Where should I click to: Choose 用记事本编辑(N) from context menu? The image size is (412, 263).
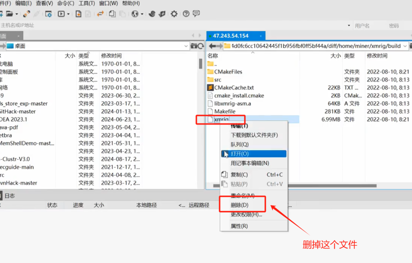pyautogui.click(x=254, y=163)
